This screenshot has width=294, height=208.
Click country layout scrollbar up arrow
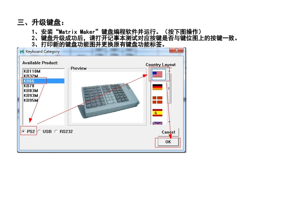coord(169,71)
